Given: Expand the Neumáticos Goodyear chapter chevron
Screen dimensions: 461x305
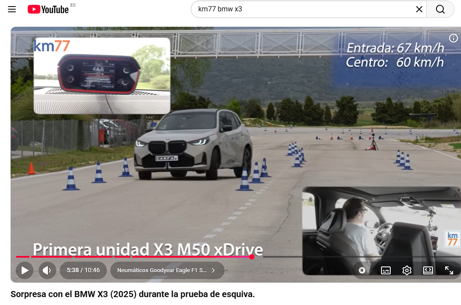Looking at the screenshot, I should click(x=213, y=270).
